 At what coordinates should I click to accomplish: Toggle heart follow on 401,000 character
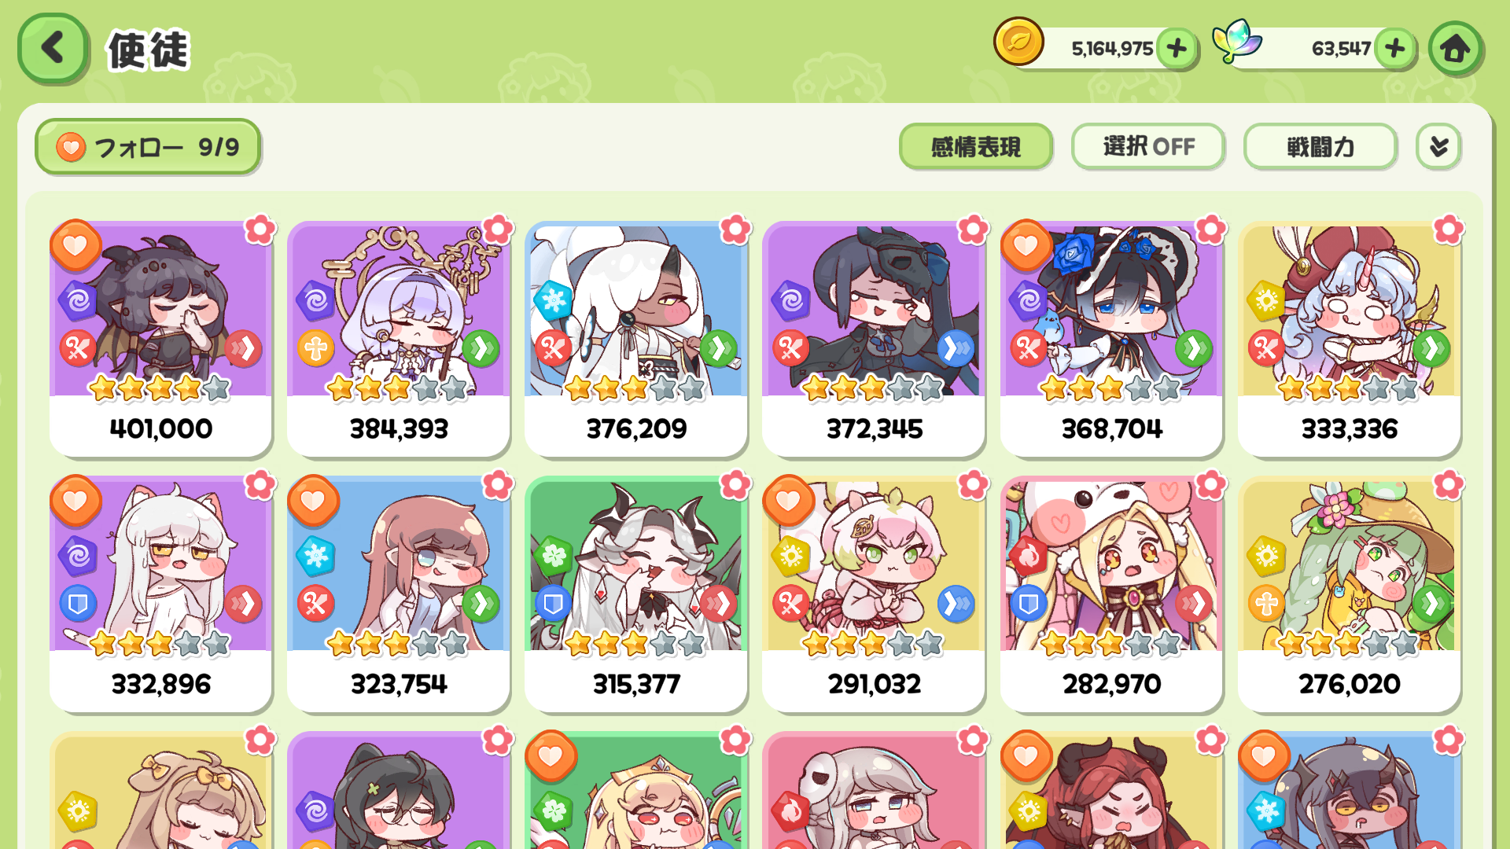click(75, 245)
